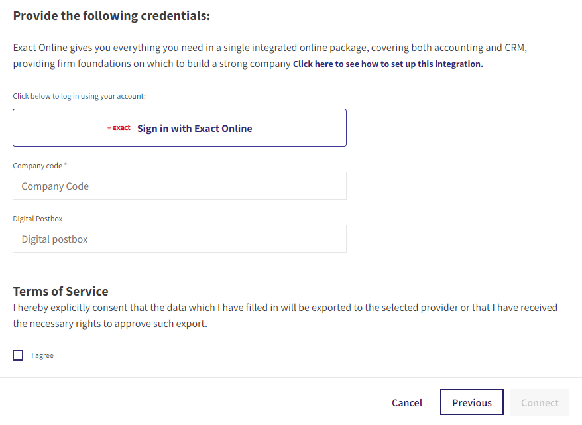Viewport: 582px width, 425px height.
Task: Click the 'Digital Postbox' field label
Action: 38,219
